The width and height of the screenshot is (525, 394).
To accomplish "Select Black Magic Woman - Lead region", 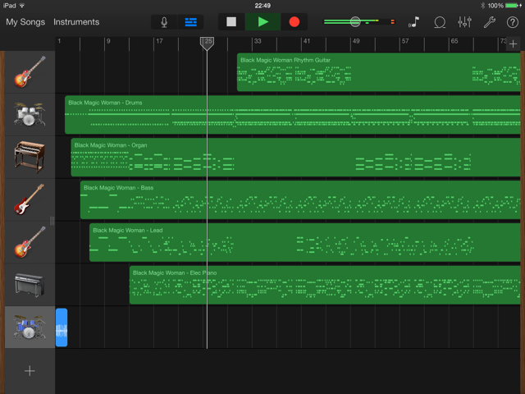I will pyautogui.click(x=304, y=242).
